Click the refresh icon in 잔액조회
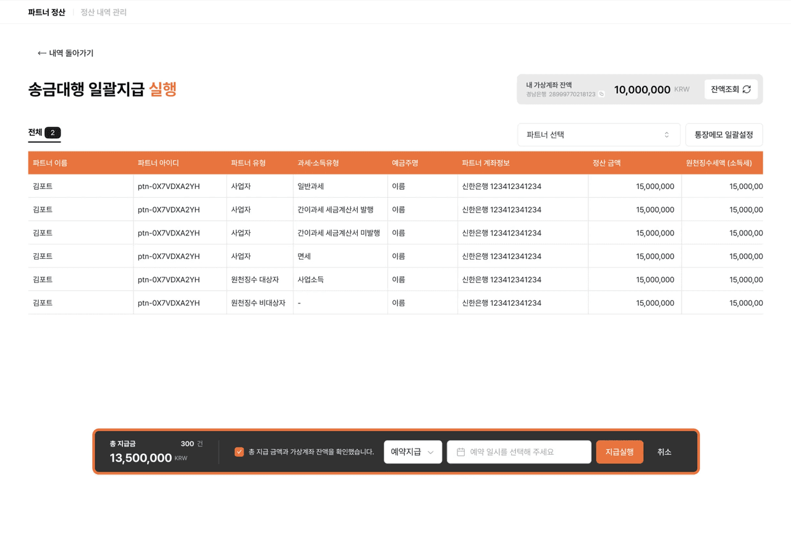This screenshot has width=791, height=558. click(x=747, y=90)
